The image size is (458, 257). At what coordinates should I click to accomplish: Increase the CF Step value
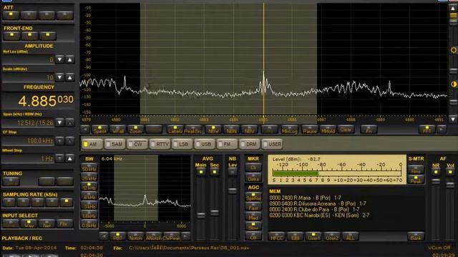(x=70, y=141)
